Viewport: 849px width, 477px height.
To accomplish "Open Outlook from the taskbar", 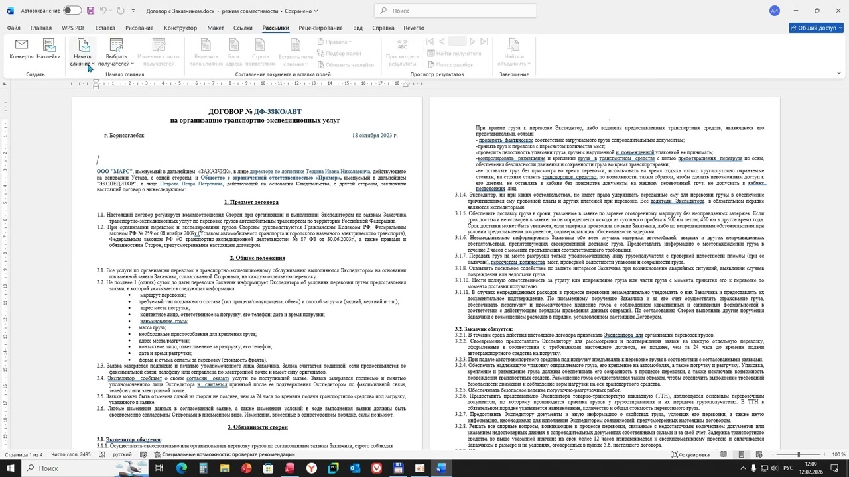I will point(355,468).
